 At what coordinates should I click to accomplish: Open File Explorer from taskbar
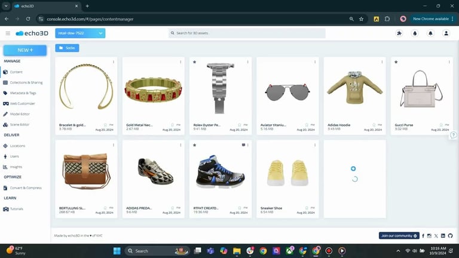(237, 251)
